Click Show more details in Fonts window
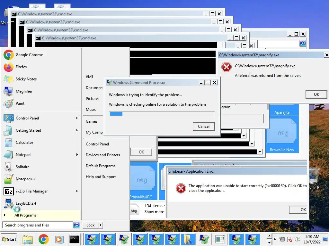Viewport: 329px width, 246px height. 154,212
